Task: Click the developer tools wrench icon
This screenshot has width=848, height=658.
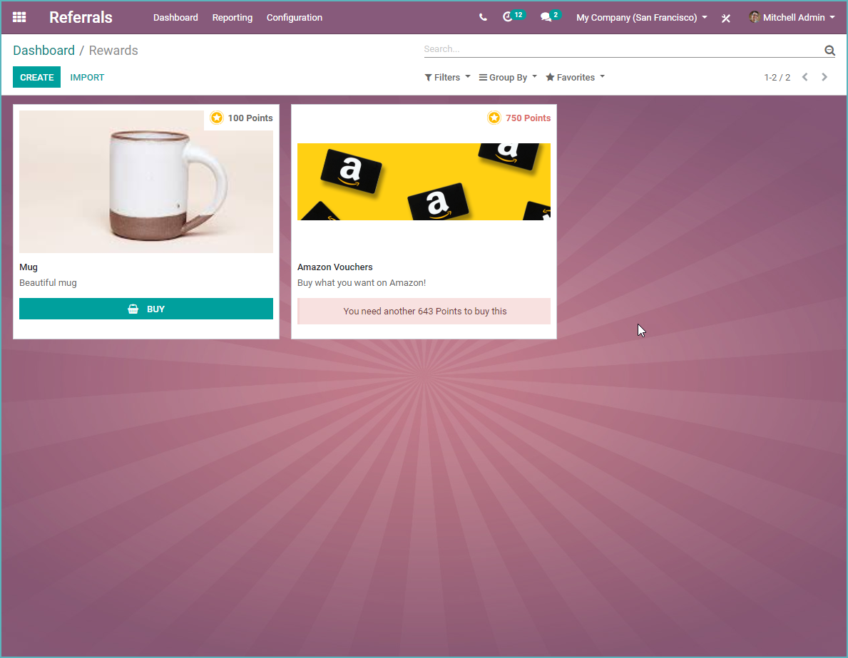Action: coord(726,18)
